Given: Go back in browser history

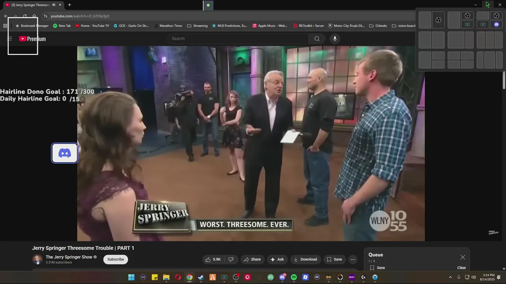Looking at the screenshot, I should [6, 16].
